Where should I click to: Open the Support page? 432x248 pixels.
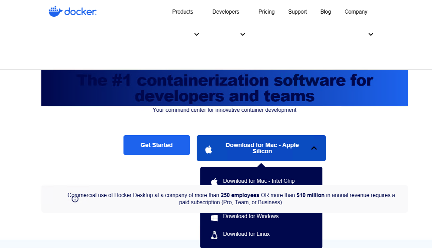[297, 12]
